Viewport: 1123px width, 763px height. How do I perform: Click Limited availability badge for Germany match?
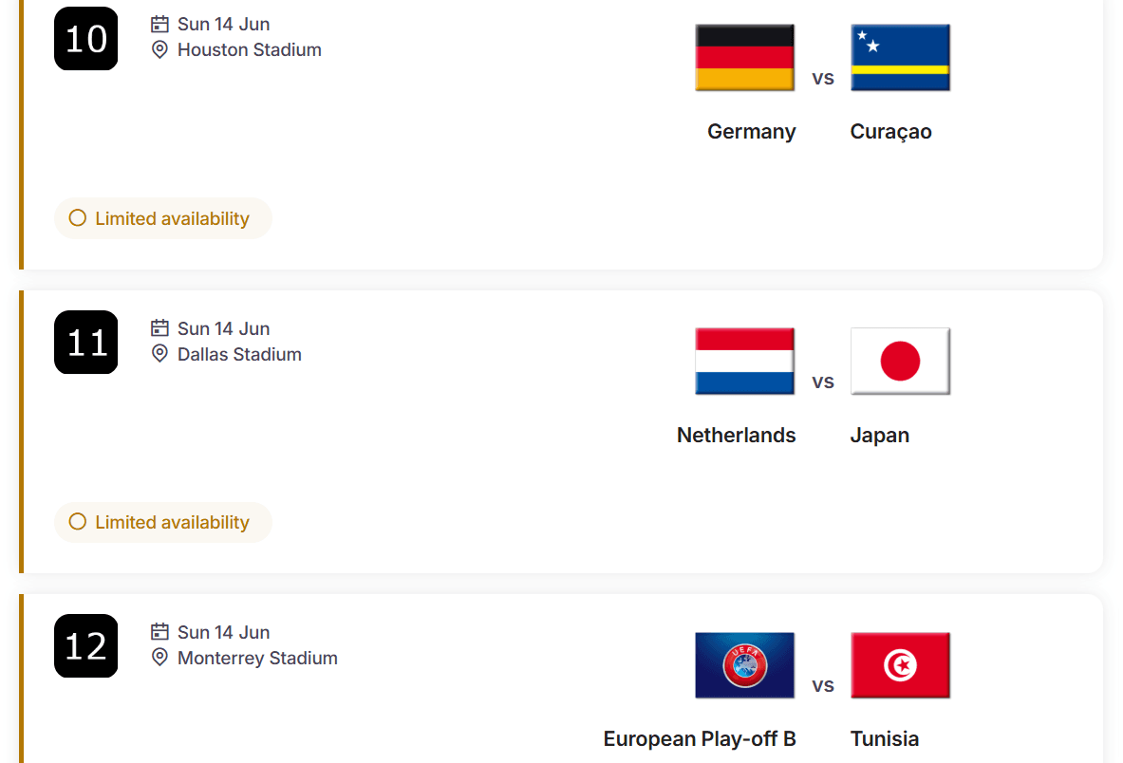pyautogui.click(x=163, y=218)
